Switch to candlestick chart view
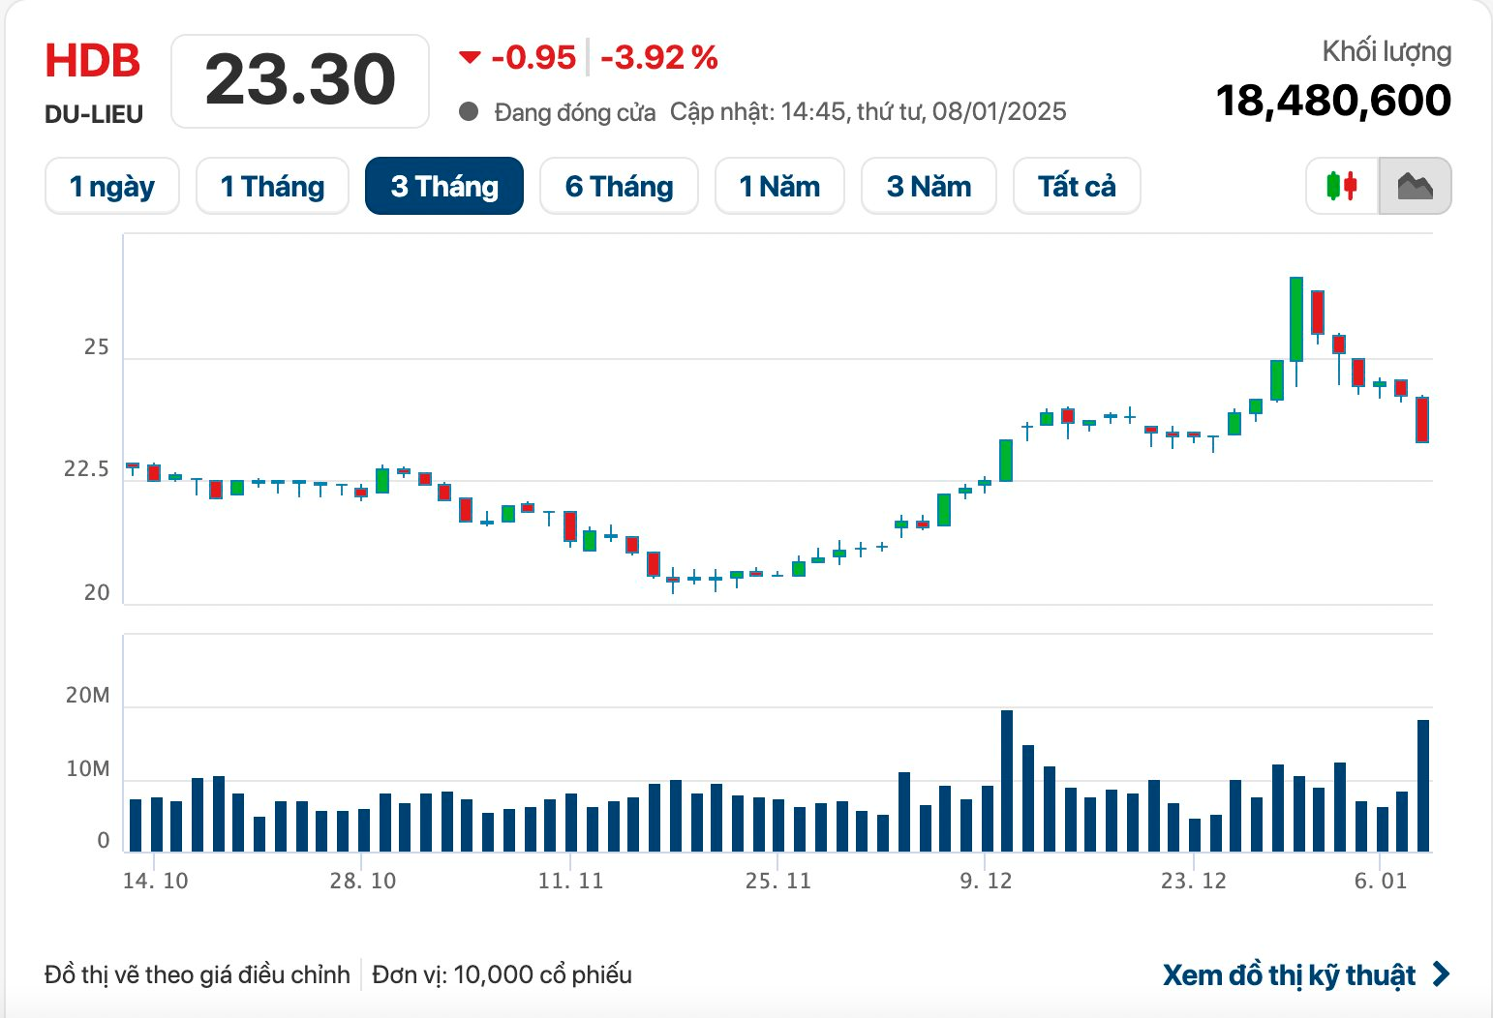This screenshot has height=1018, width=1493. point(1342,186)
